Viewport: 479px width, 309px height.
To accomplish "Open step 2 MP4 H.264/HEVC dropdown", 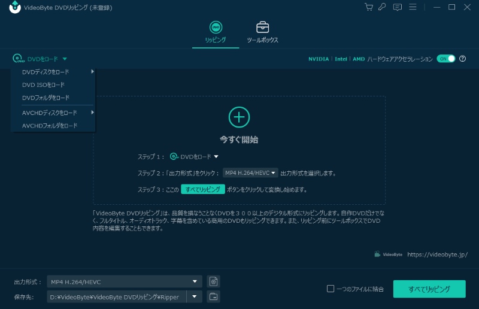I will point(250,173).
